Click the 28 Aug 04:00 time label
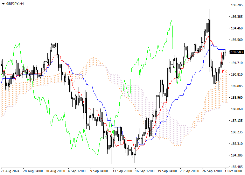The height and width of the screenshot is (175, 245). pos(33,171)
